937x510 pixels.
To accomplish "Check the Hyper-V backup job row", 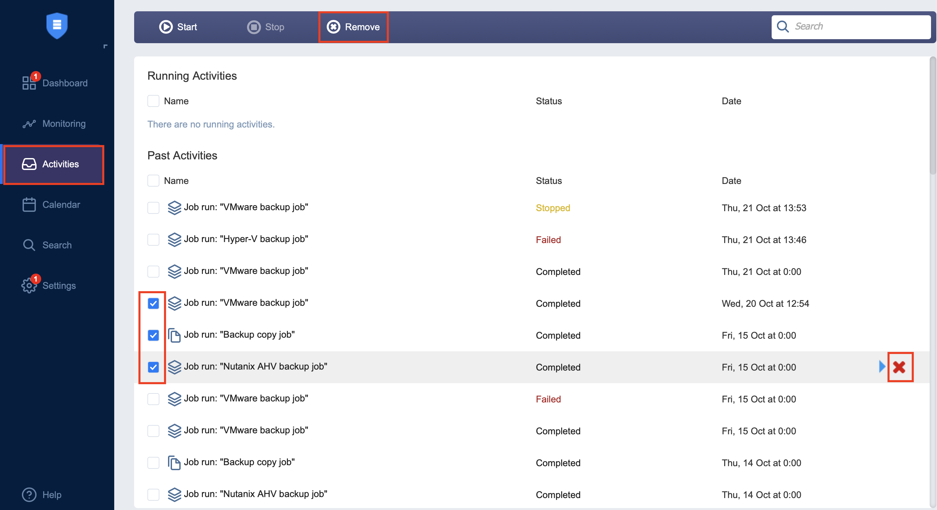I will [153, 240].
